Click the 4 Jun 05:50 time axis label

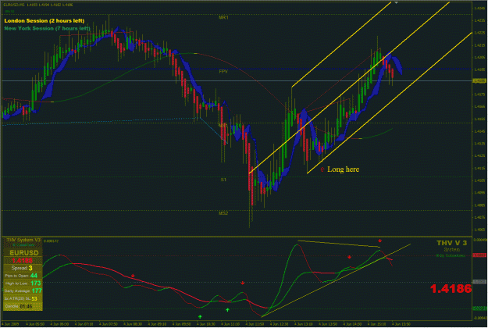pos(34,324)
